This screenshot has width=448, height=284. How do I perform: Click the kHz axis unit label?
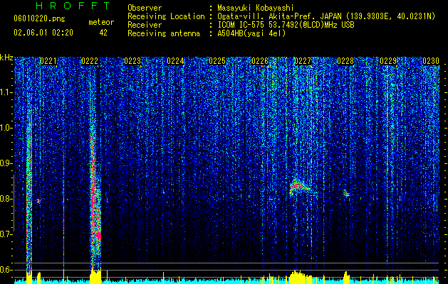6,58
